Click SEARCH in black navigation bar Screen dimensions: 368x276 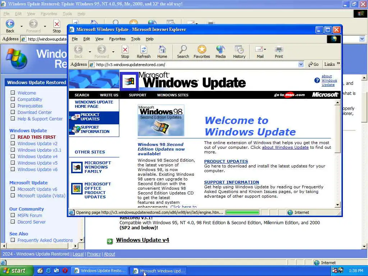click(82, 95)
